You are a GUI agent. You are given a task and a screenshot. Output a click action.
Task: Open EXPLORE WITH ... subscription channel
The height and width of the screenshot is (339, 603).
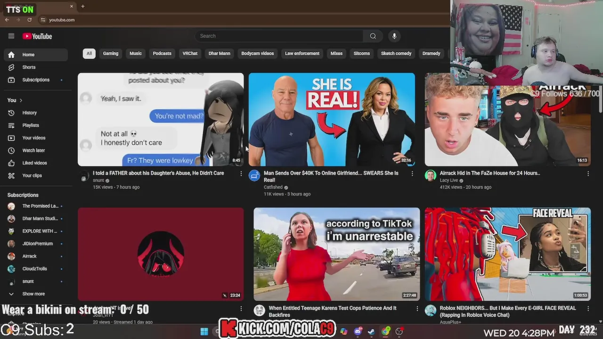[x=36, y=231]
